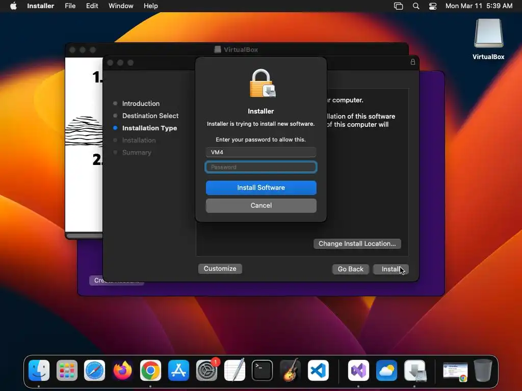Click the Introduction step in sidebar
Image resolution: width=522 pixels, height=391 pixels.
coord(141,103)
